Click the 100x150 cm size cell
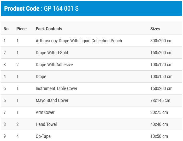183x141 pixels. click(x=161, y=77)
